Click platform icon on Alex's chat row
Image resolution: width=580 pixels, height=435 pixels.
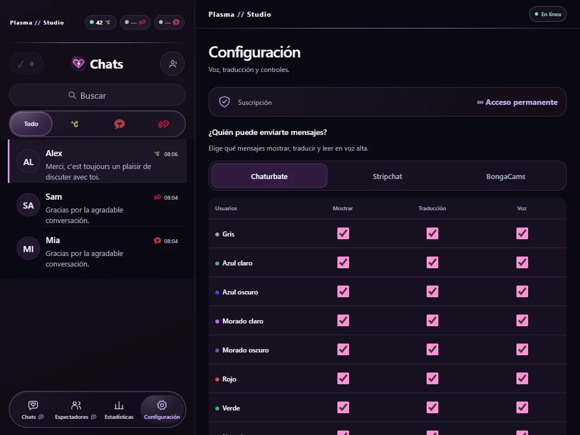click(157, 153)
